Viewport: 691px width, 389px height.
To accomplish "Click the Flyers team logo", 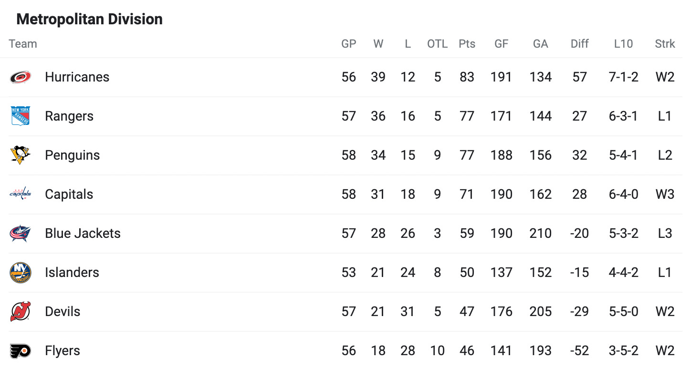I will pyautogui.click(x=21, y=351).
